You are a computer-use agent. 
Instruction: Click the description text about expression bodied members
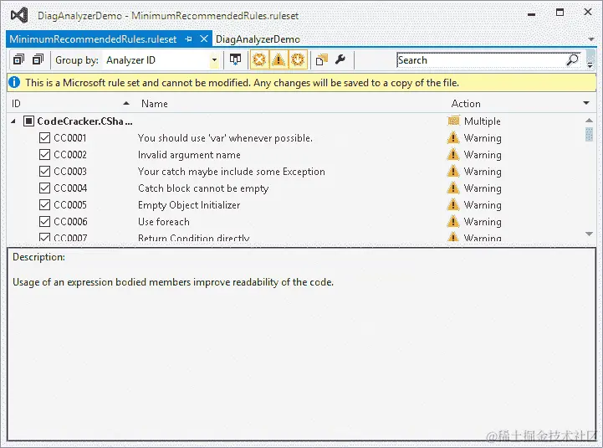coord(173,282)
